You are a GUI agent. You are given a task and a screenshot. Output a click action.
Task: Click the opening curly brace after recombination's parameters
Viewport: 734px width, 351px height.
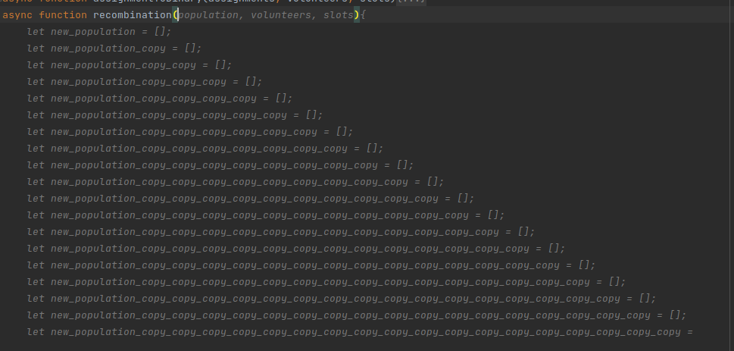363,15
